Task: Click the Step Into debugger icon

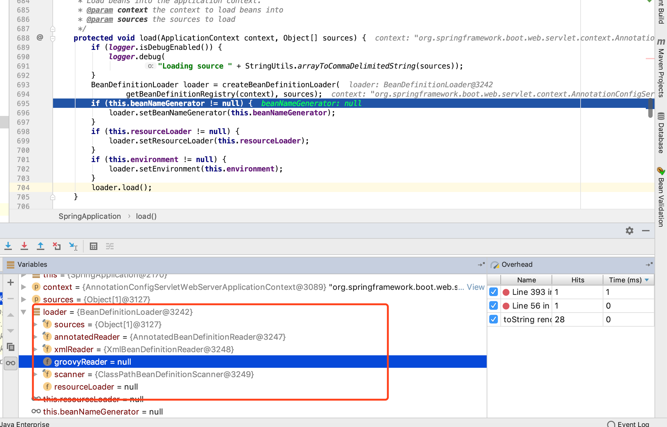Action: [x=8, y=246]
